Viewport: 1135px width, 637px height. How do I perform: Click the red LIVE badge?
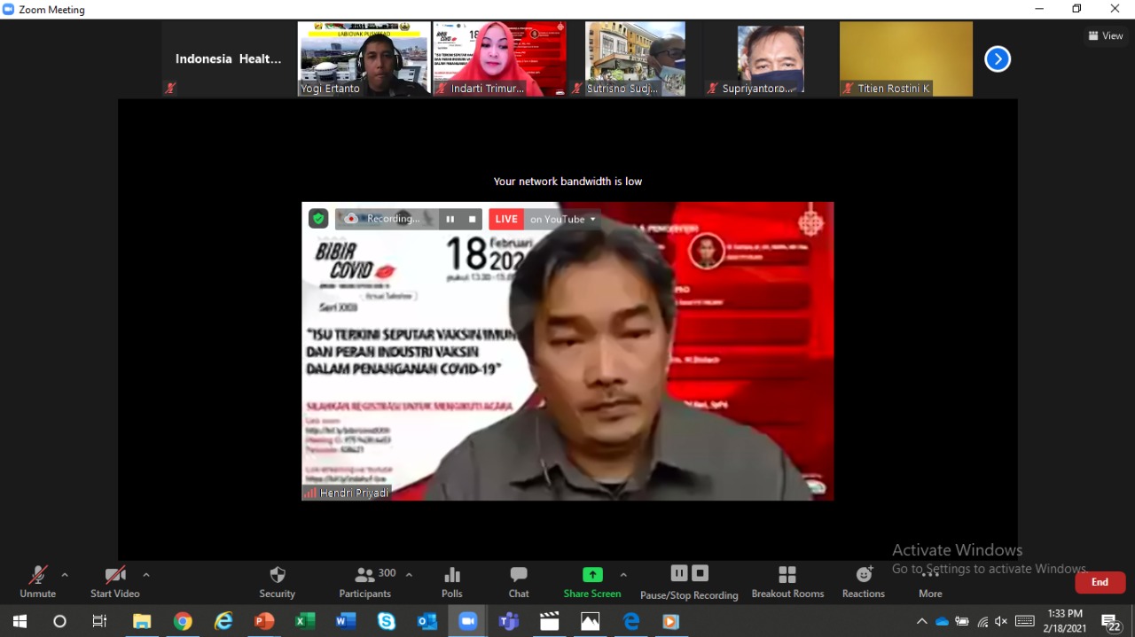[506, 219]
